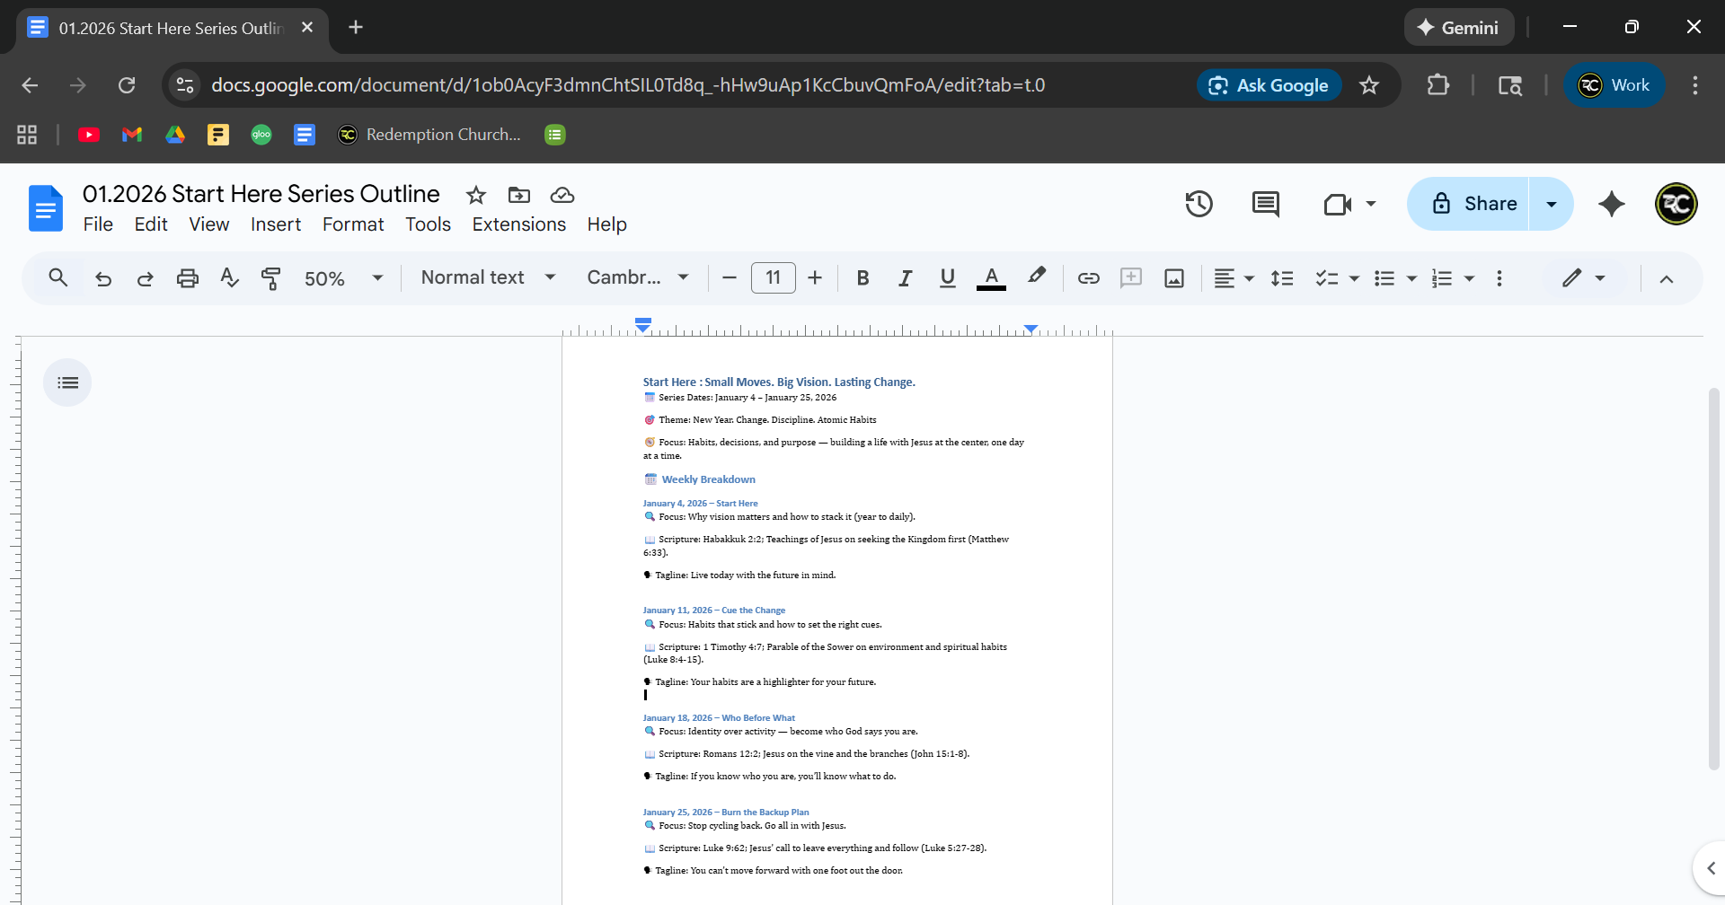Click the insert link icon

1088,278
